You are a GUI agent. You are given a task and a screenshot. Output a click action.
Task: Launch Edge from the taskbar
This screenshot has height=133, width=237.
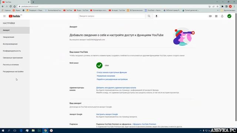point(21,130)
